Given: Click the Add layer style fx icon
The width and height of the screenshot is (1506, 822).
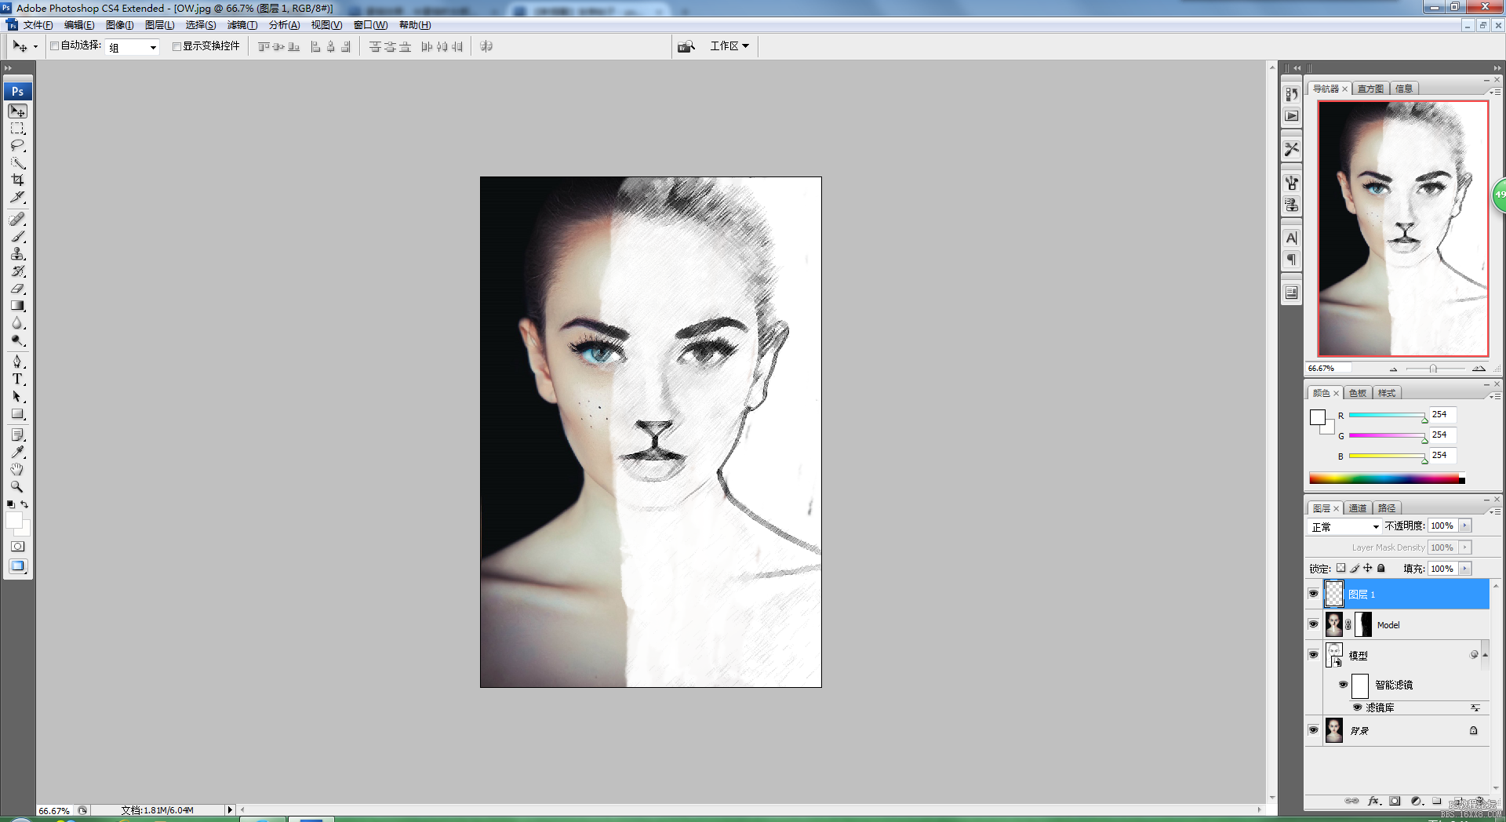Looking at the screenshot, I should click(1373, 801).
